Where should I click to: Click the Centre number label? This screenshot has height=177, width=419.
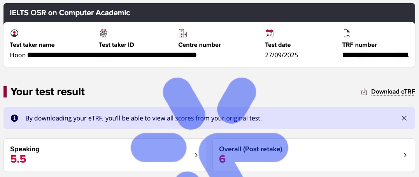coord(199,45)
